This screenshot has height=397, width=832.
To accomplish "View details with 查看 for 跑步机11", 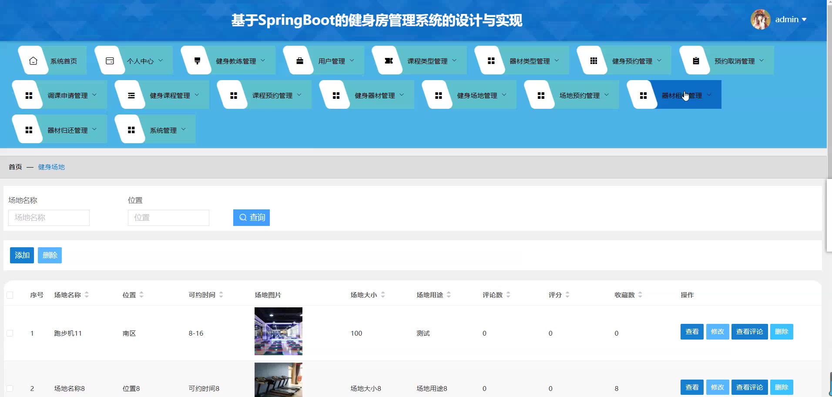I will 692,332.
